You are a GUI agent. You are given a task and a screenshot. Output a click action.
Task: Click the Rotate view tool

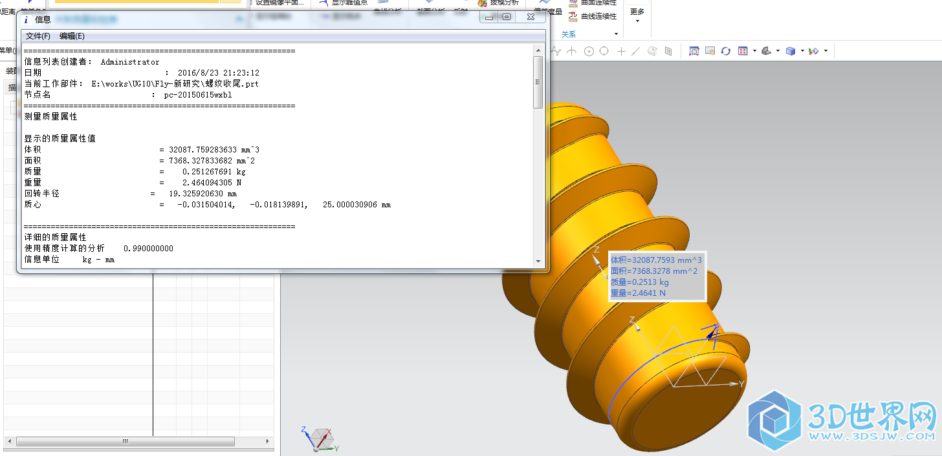[725, 51]
